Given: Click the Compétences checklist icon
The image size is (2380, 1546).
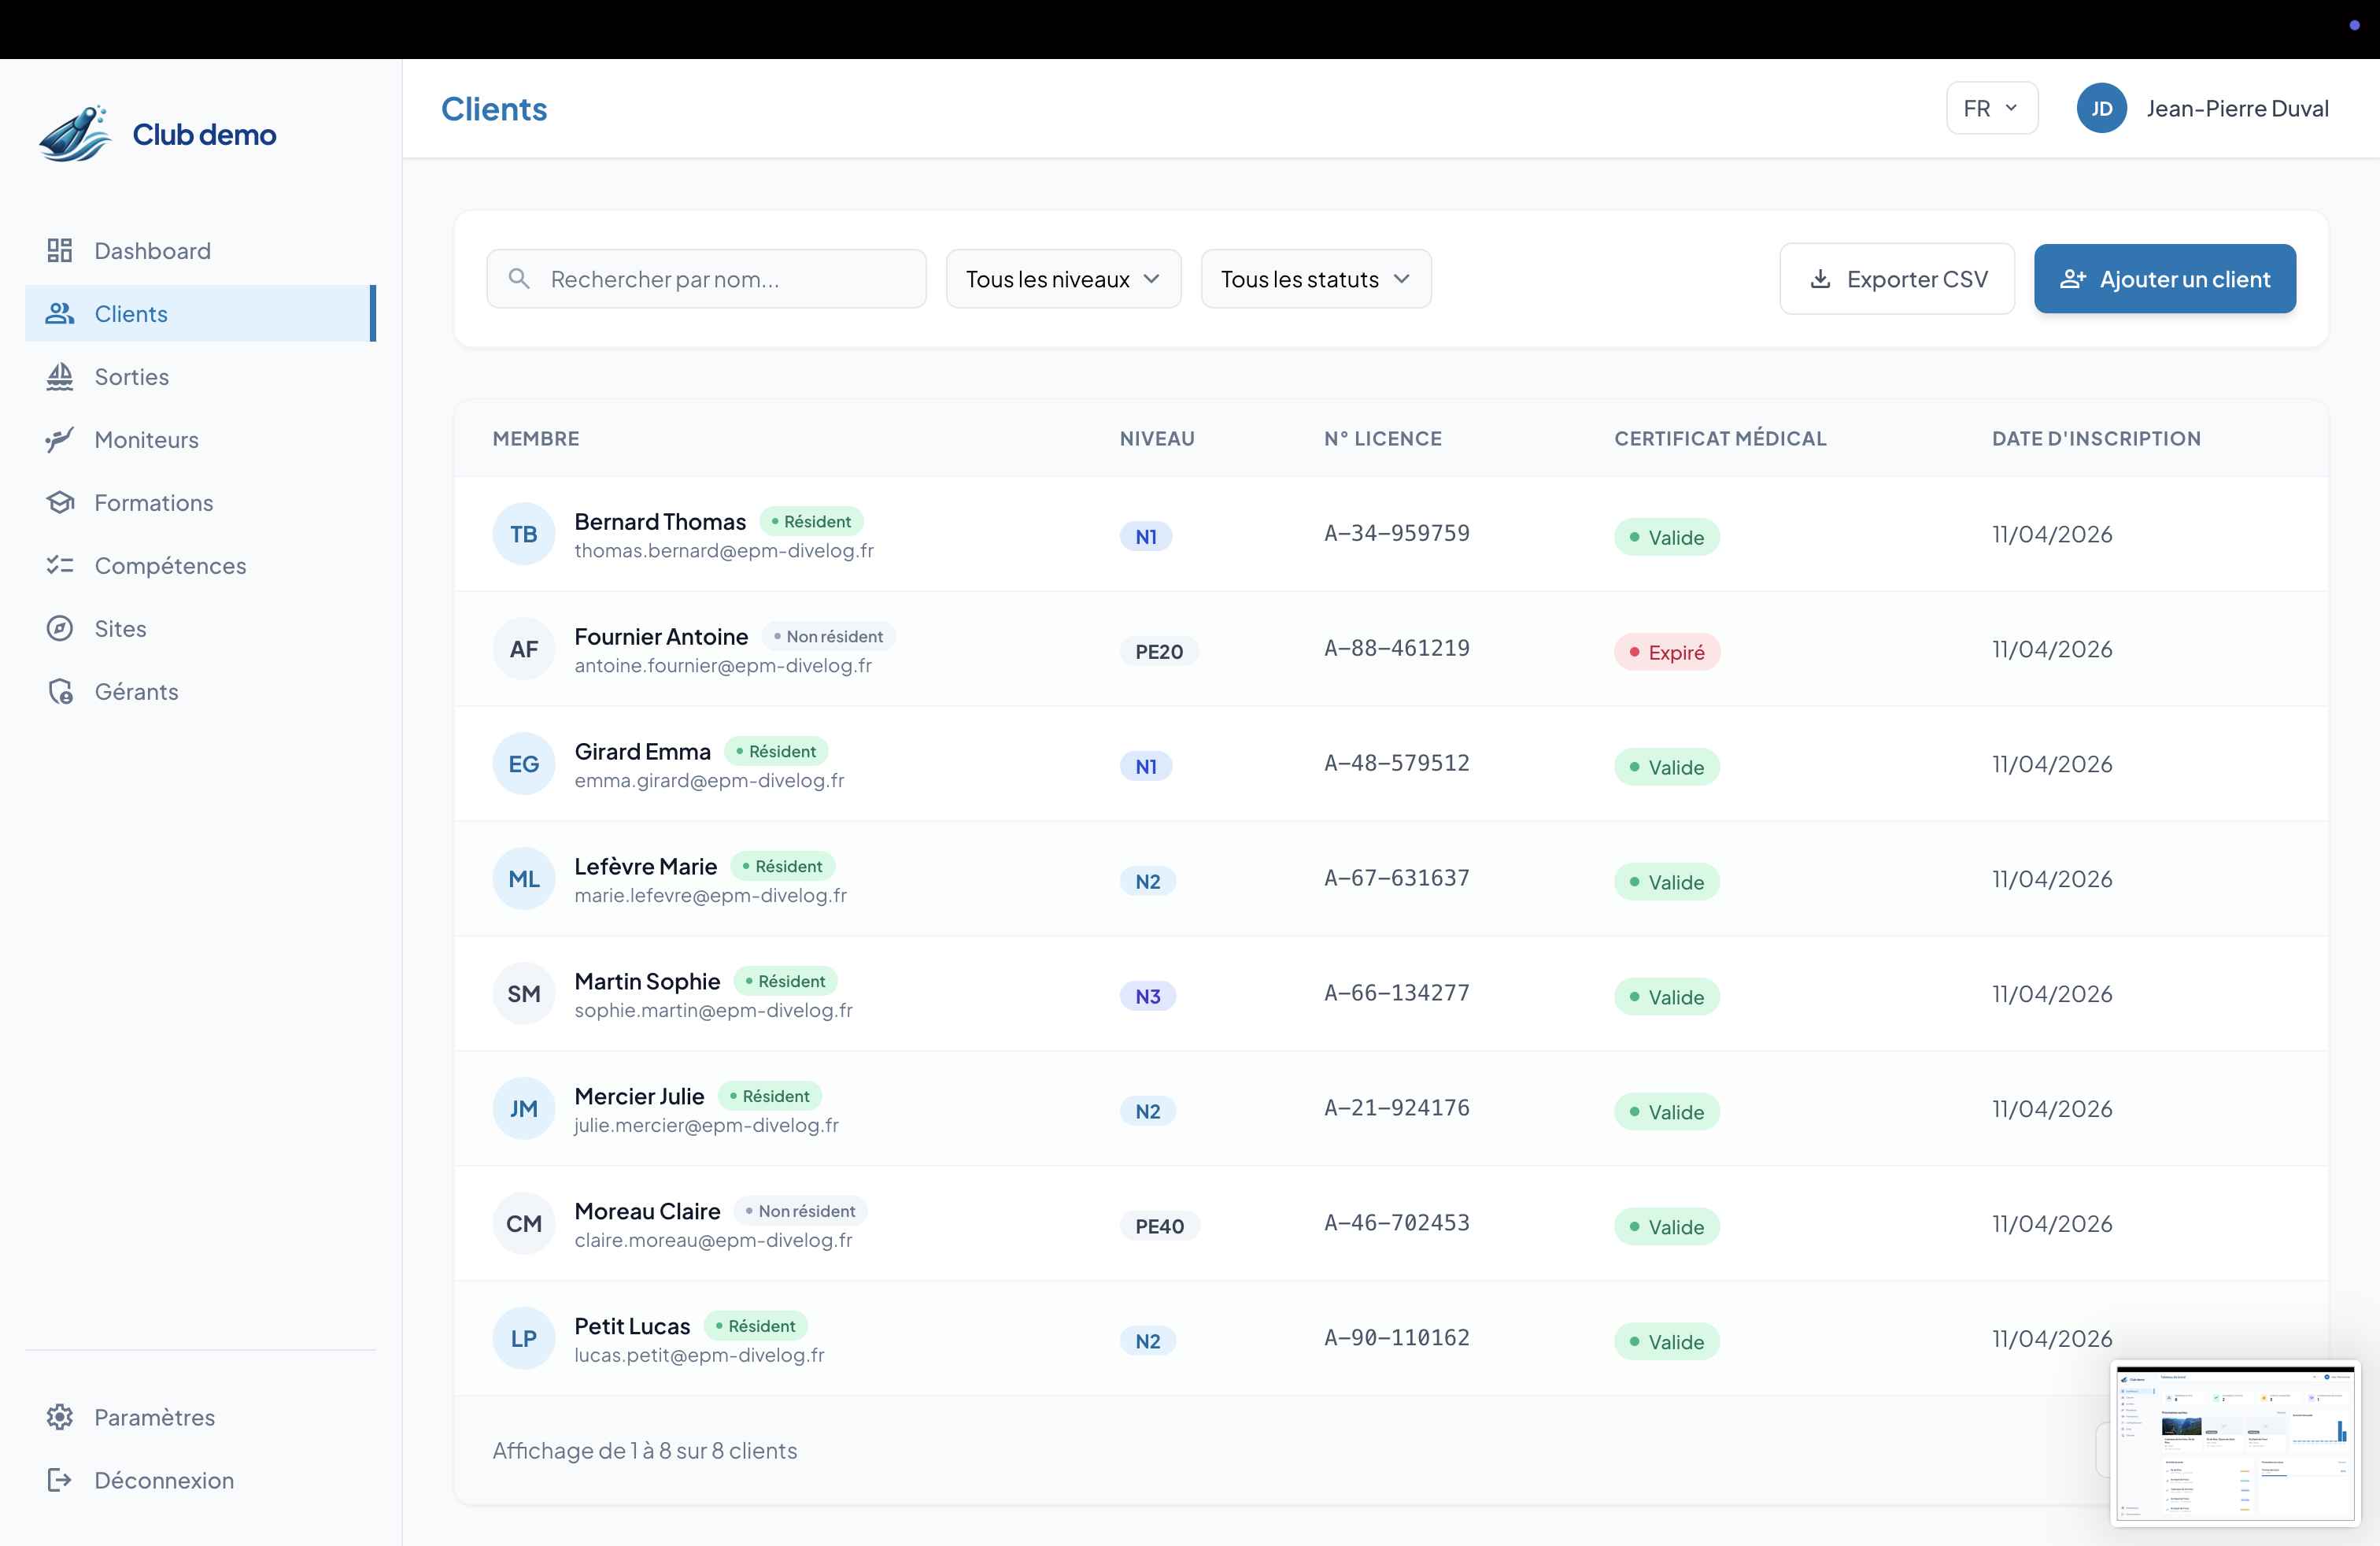Looking at the screenshot, I should (60, 566).
